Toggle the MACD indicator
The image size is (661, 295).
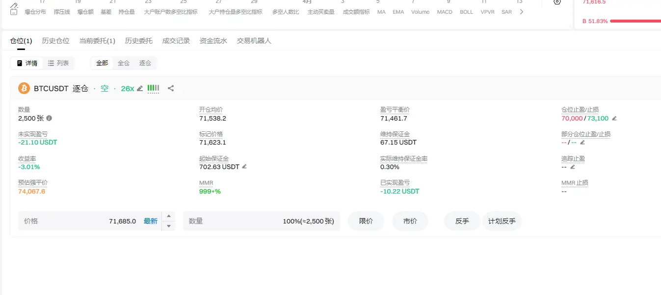pyautogui.click(x=445, y=12)
